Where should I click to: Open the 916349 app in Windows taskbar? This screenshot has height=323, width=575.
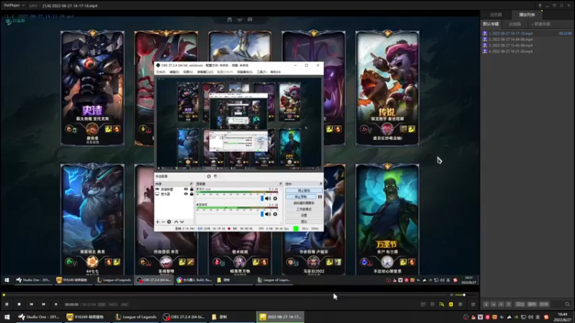(x=86, y=317)
